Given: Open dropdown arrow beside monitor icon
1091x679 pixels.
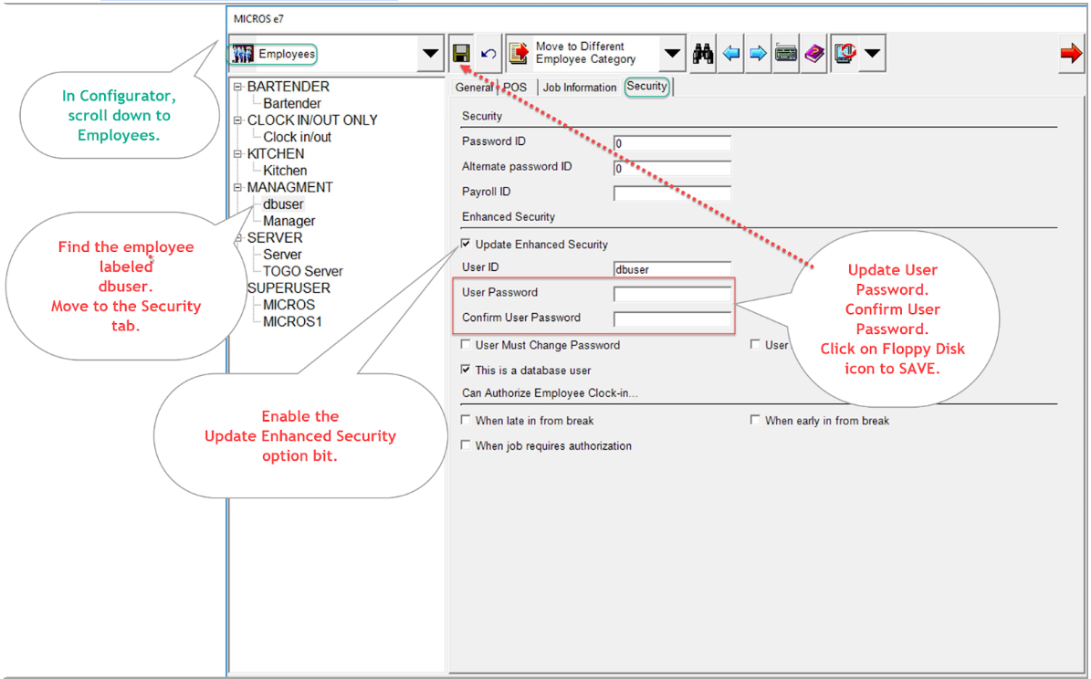Looking at the screenshot, I should pos(872,53).
